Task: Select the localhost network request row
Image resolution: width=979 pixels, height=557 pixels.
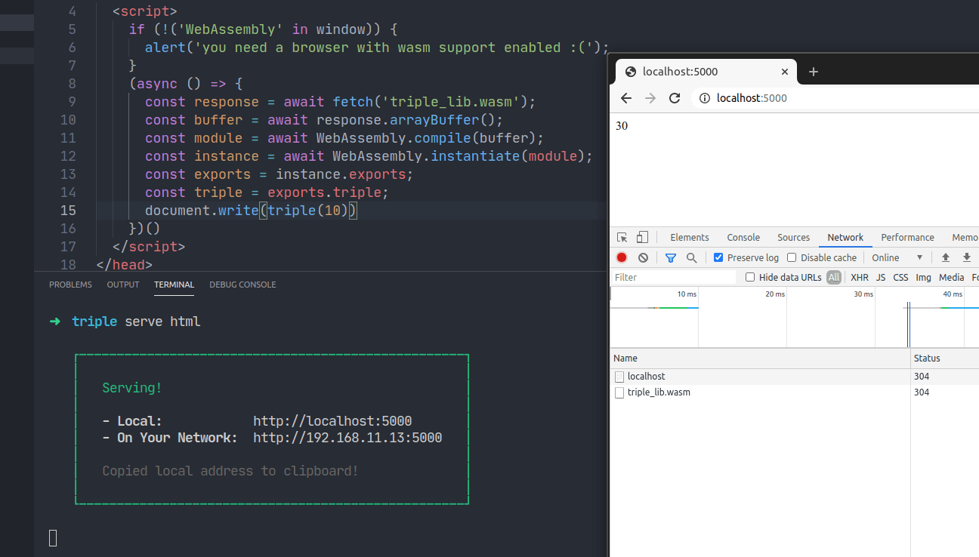Action: [795, 377]
